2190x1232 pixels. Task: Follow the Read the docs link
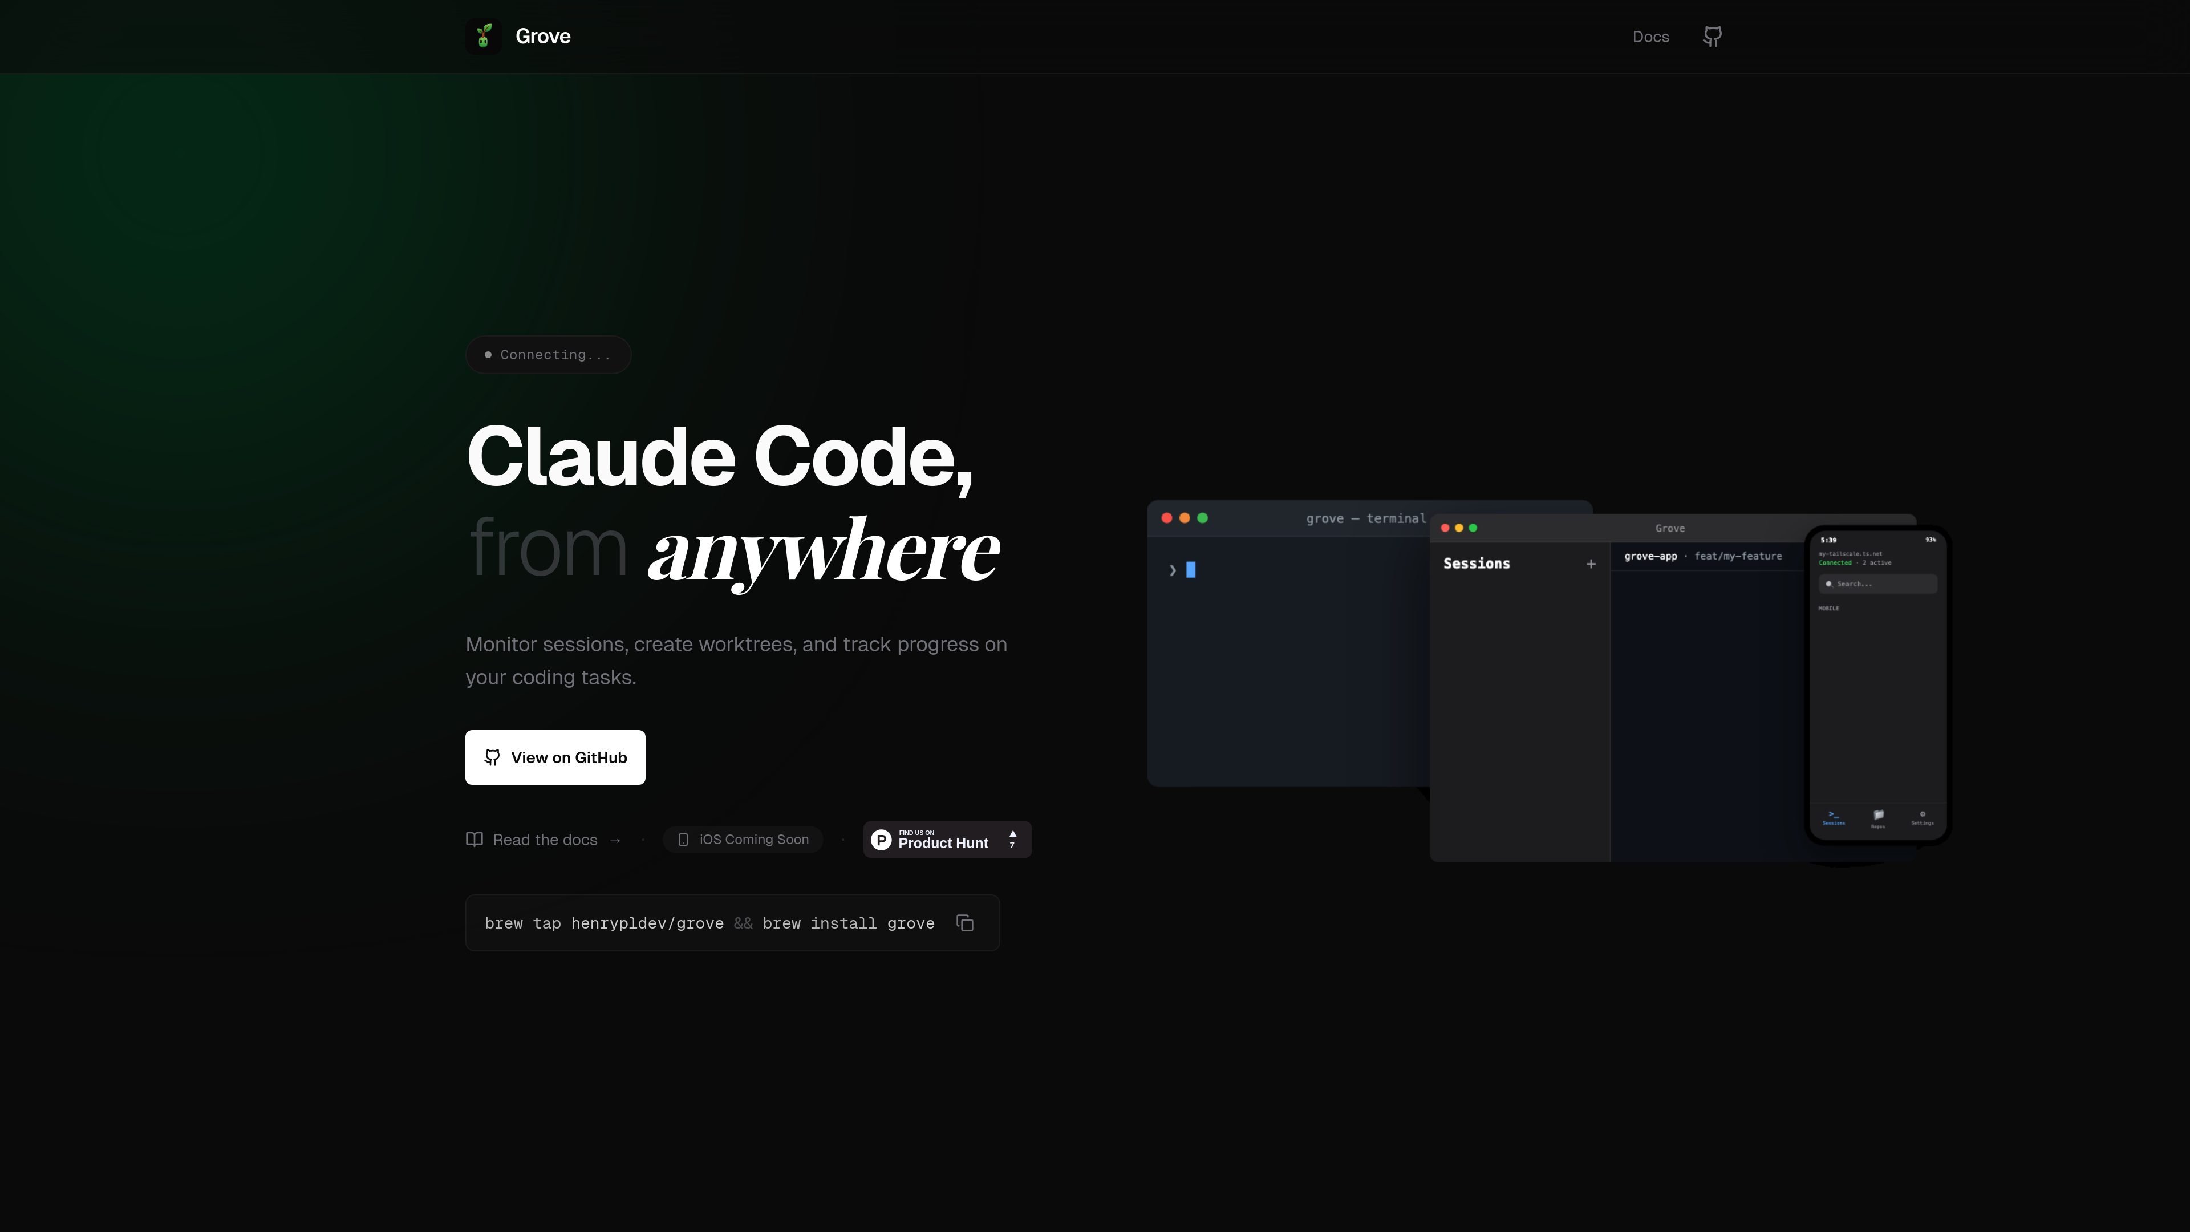coord(544,840)
